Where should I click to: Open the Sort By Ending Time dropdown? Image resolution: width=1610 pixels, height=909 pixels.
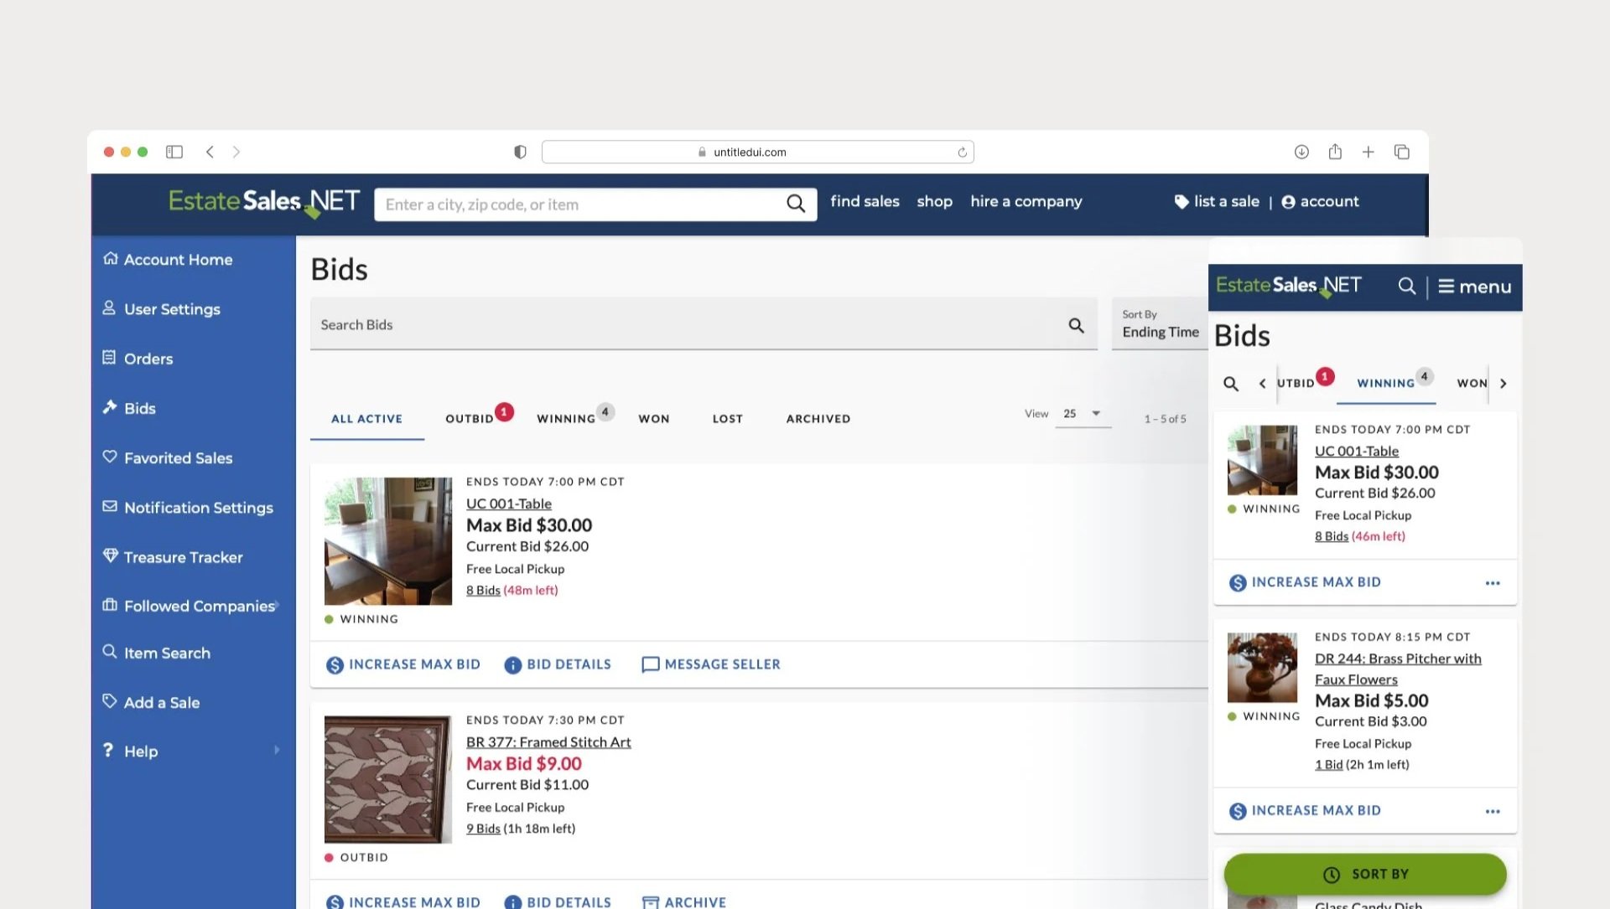pyautogui.click(x=1161, y=324)
